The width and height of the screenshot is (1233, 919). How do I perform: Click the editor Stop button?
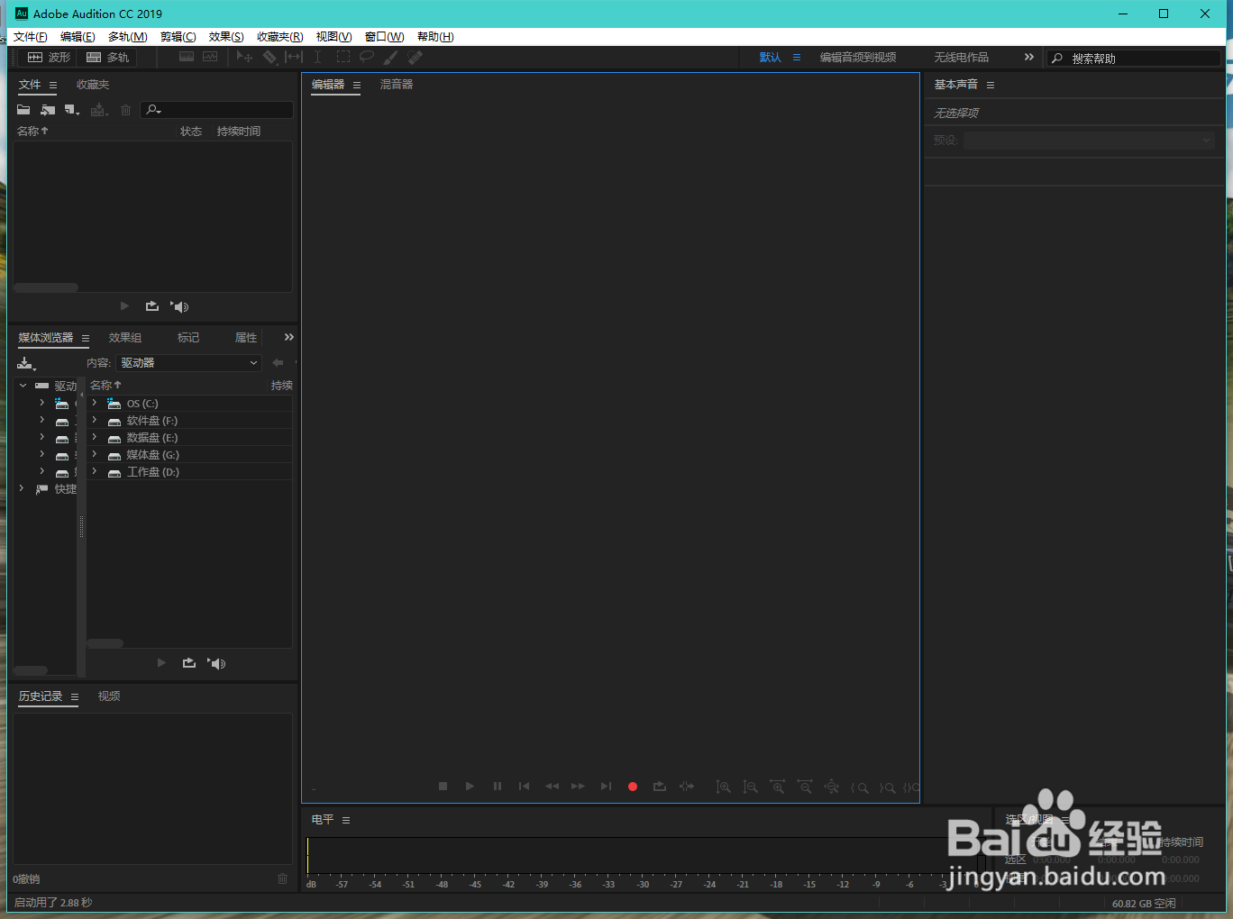coord(443,787)
